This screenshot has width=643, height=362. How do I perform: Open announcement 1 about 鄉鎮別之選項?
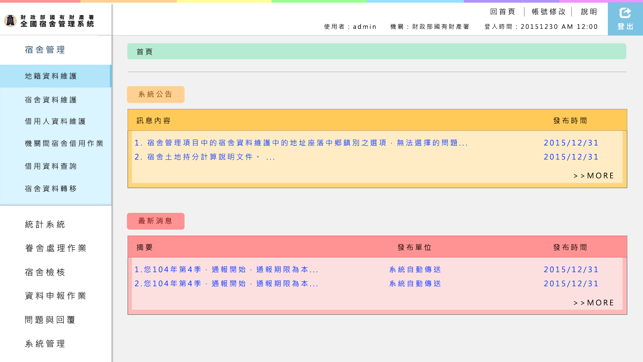pos(301,143)
